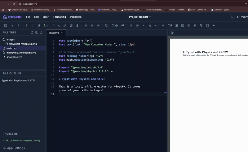Apply subscript formatting

(59, 25)
